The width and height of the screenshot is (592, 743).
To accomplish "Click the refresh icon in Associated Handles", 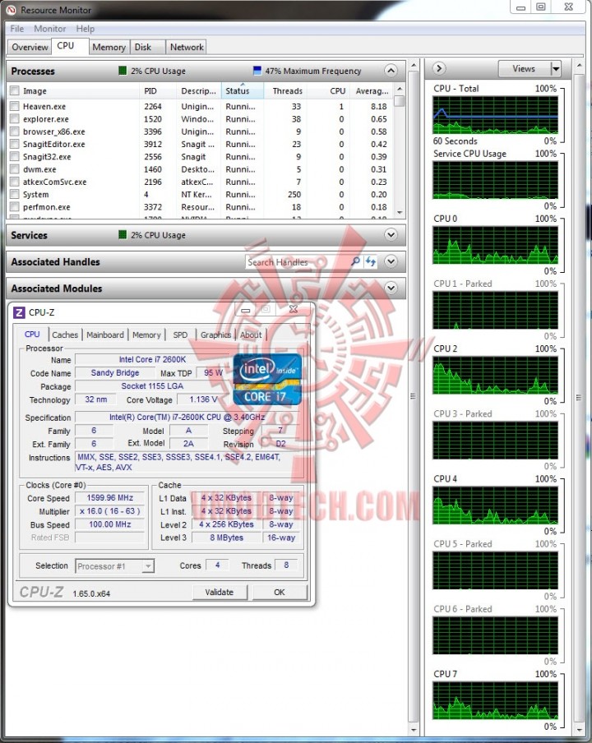I will 371,261.
